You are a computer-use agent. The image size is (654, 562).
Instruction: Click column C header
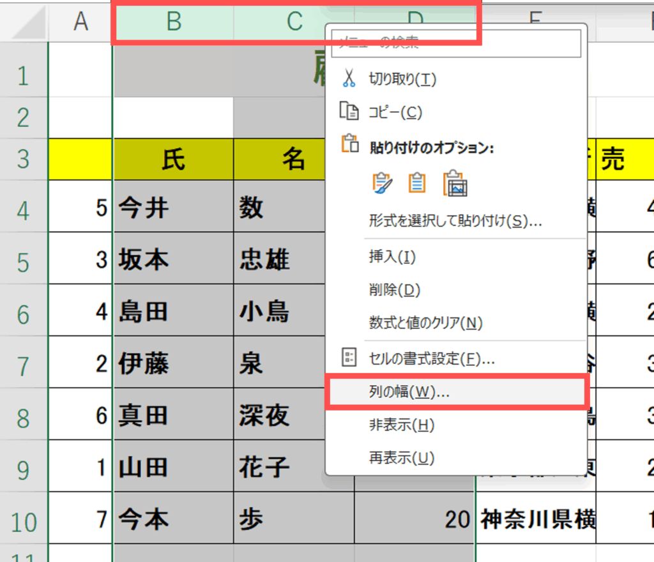(x=294, y=22)
